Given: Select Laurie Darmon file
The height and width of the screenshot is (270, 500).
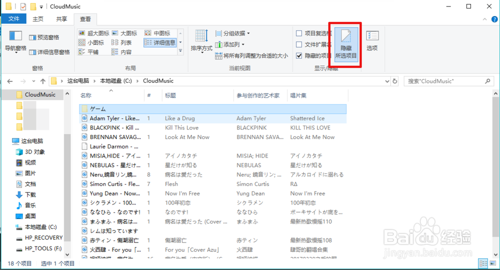Looking at the screenshot, I should pos(212,146).
